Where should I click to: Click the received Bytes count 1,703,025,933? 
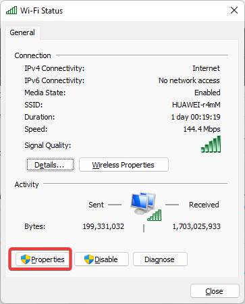pyautogui.click(x=196, y=226)
